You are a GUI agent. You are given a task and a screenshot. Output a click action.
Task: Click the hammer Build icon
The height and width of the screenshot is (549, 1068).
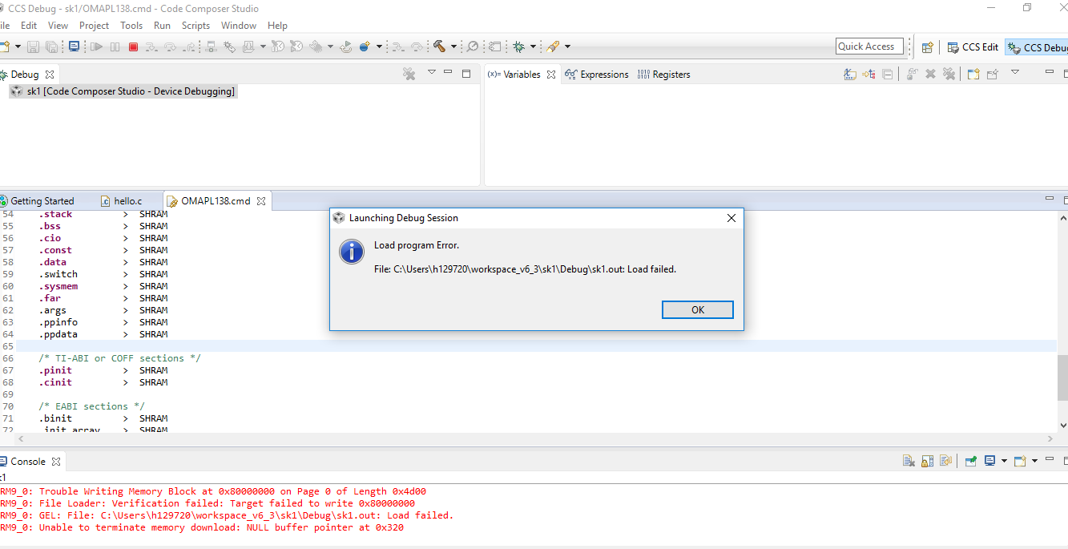[x=439, y=46]
